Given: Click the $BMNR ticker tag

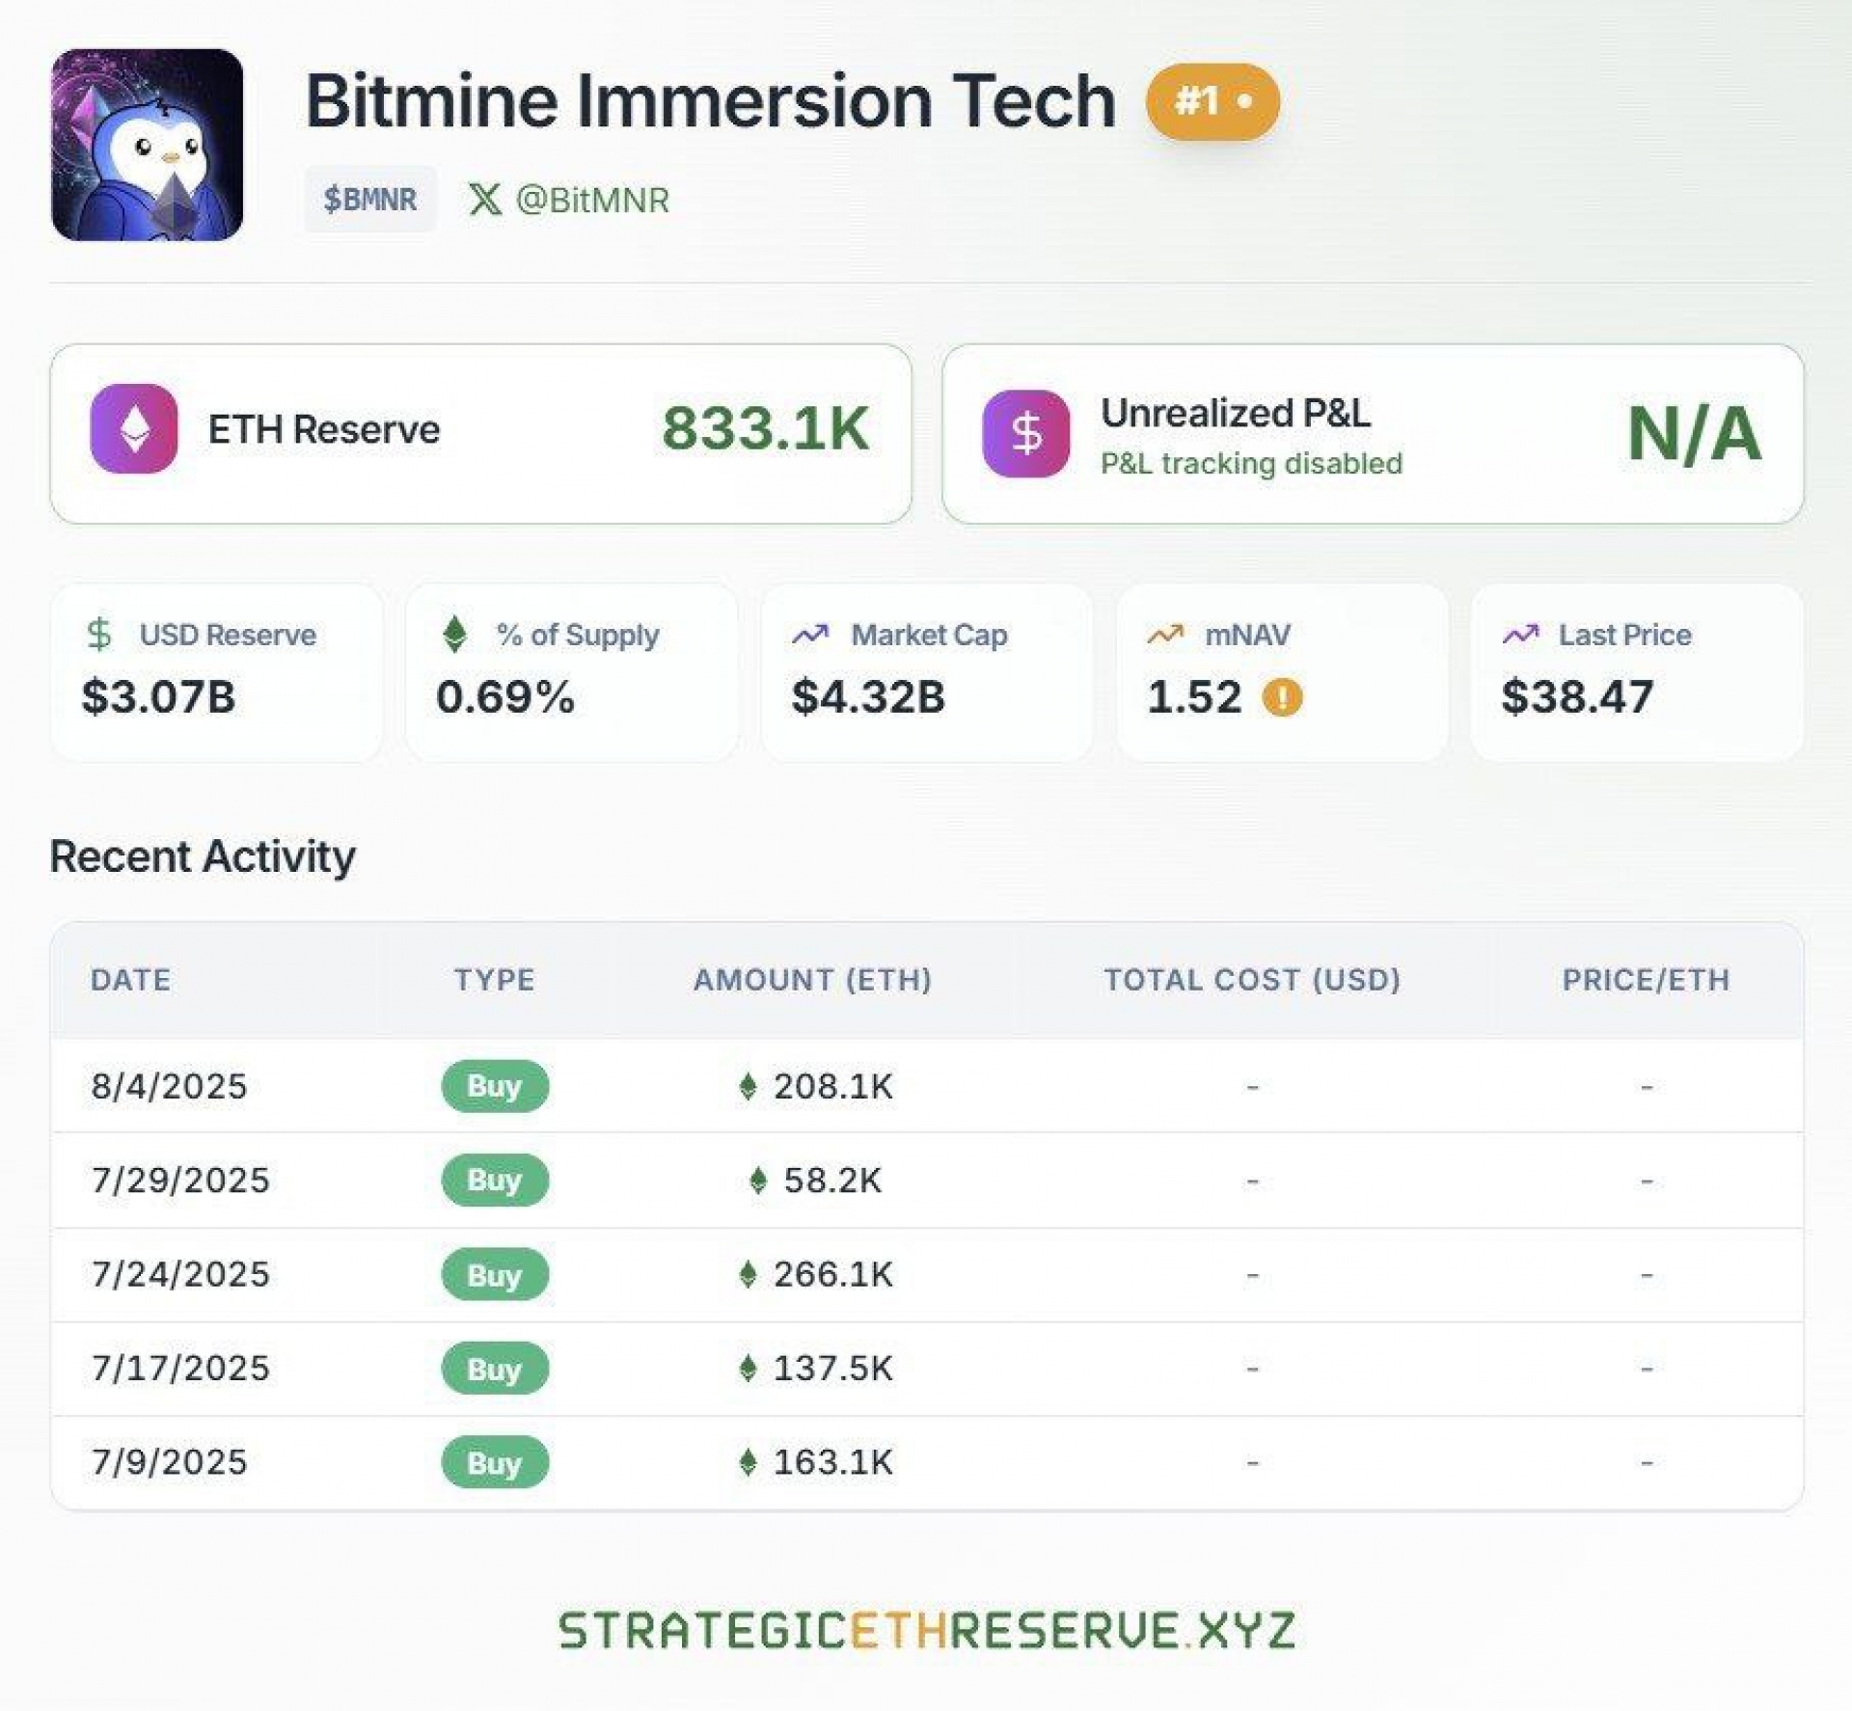Looking at the screenshot, I should point(370,200).
